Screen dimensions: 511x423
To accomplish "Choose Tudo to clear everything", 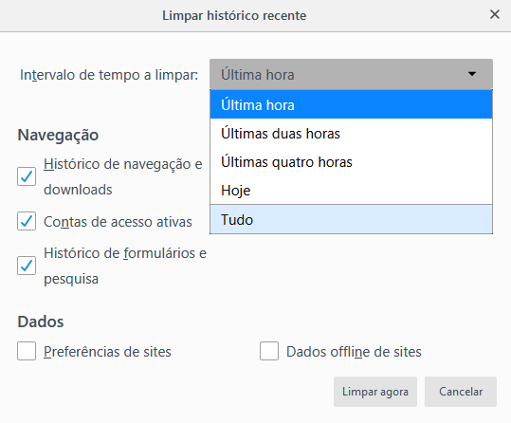I will (351, 219).
